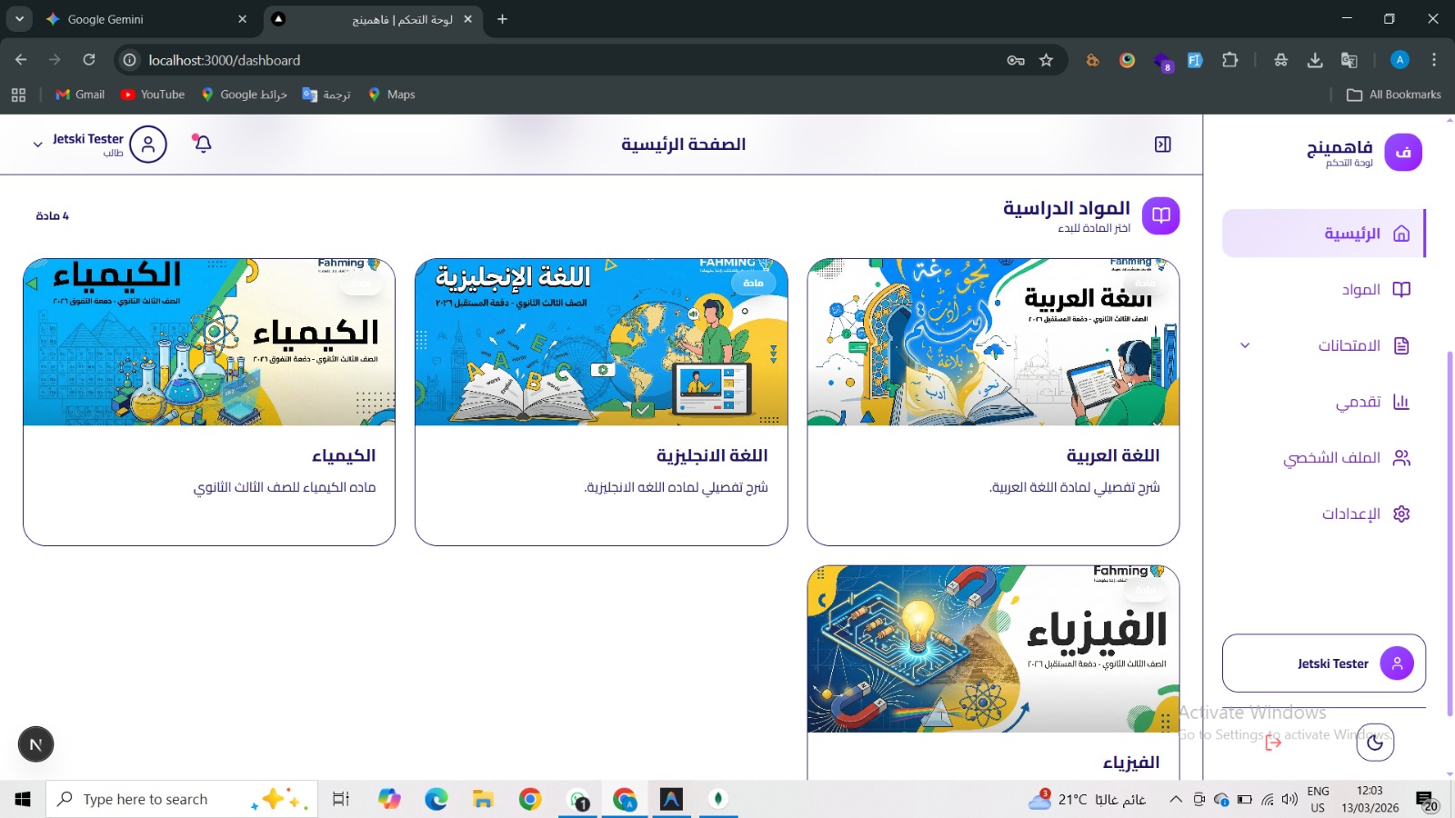Switch to the Google Gemini browser tab
1455x818 pixels.
[x=145, y=19]
